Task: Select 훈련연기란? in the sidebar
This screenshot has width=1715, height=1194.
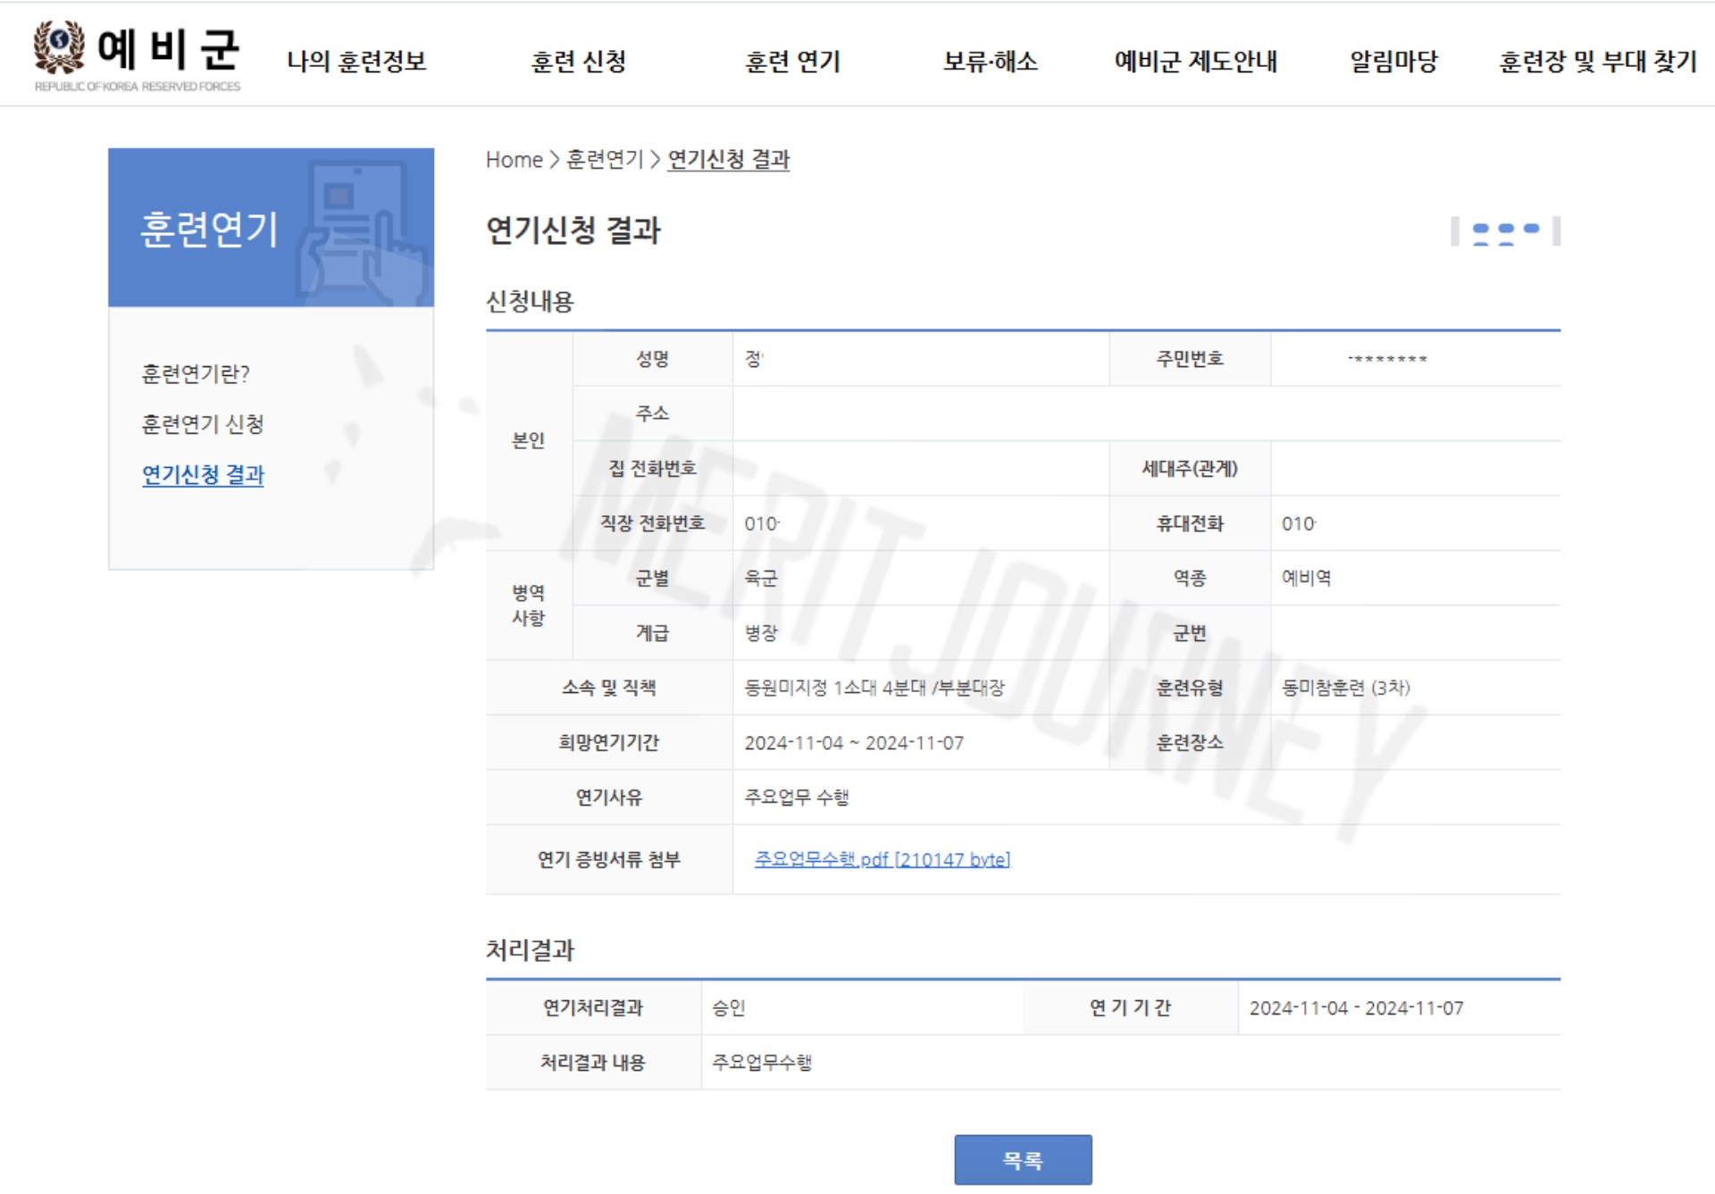Action: click(196, 373)
